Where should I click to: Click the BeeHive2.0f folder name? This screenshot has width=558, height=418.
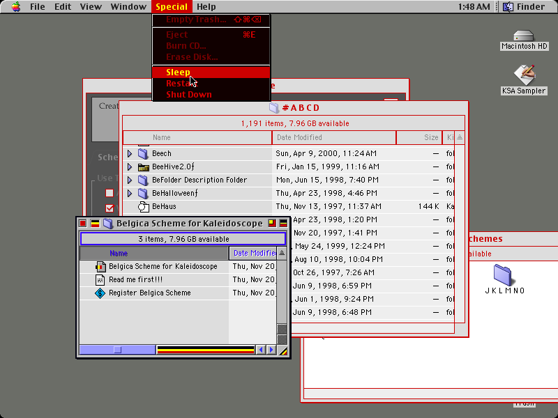coord(173,167)
